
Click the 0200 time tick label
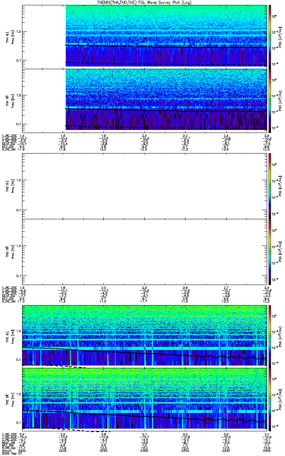tap(22, 450)
